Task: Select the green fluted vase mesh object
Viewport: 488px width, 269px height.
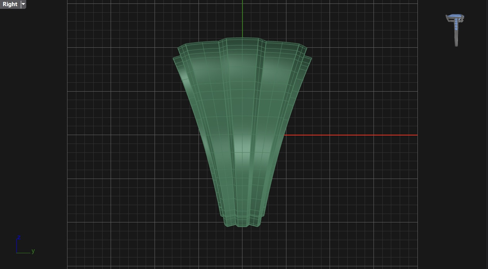Action: (x=242, y=132)
